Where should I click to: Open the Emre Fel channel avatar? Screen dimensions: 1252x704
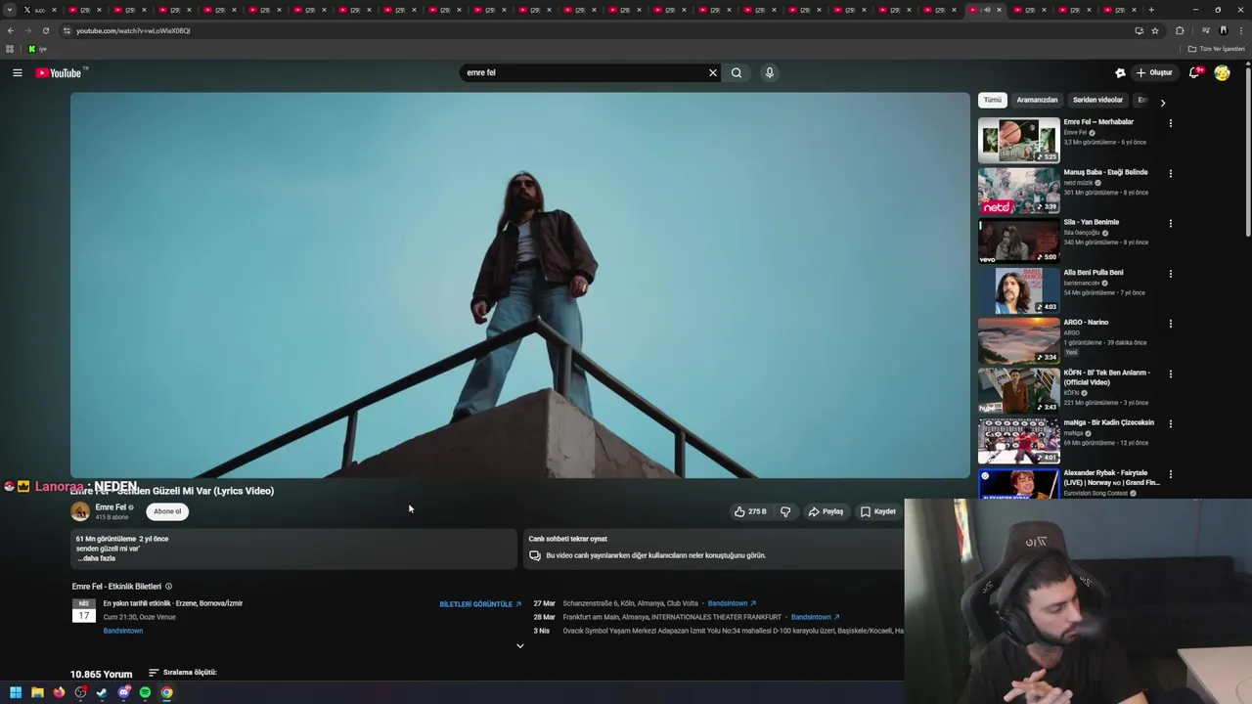(80, 511)
